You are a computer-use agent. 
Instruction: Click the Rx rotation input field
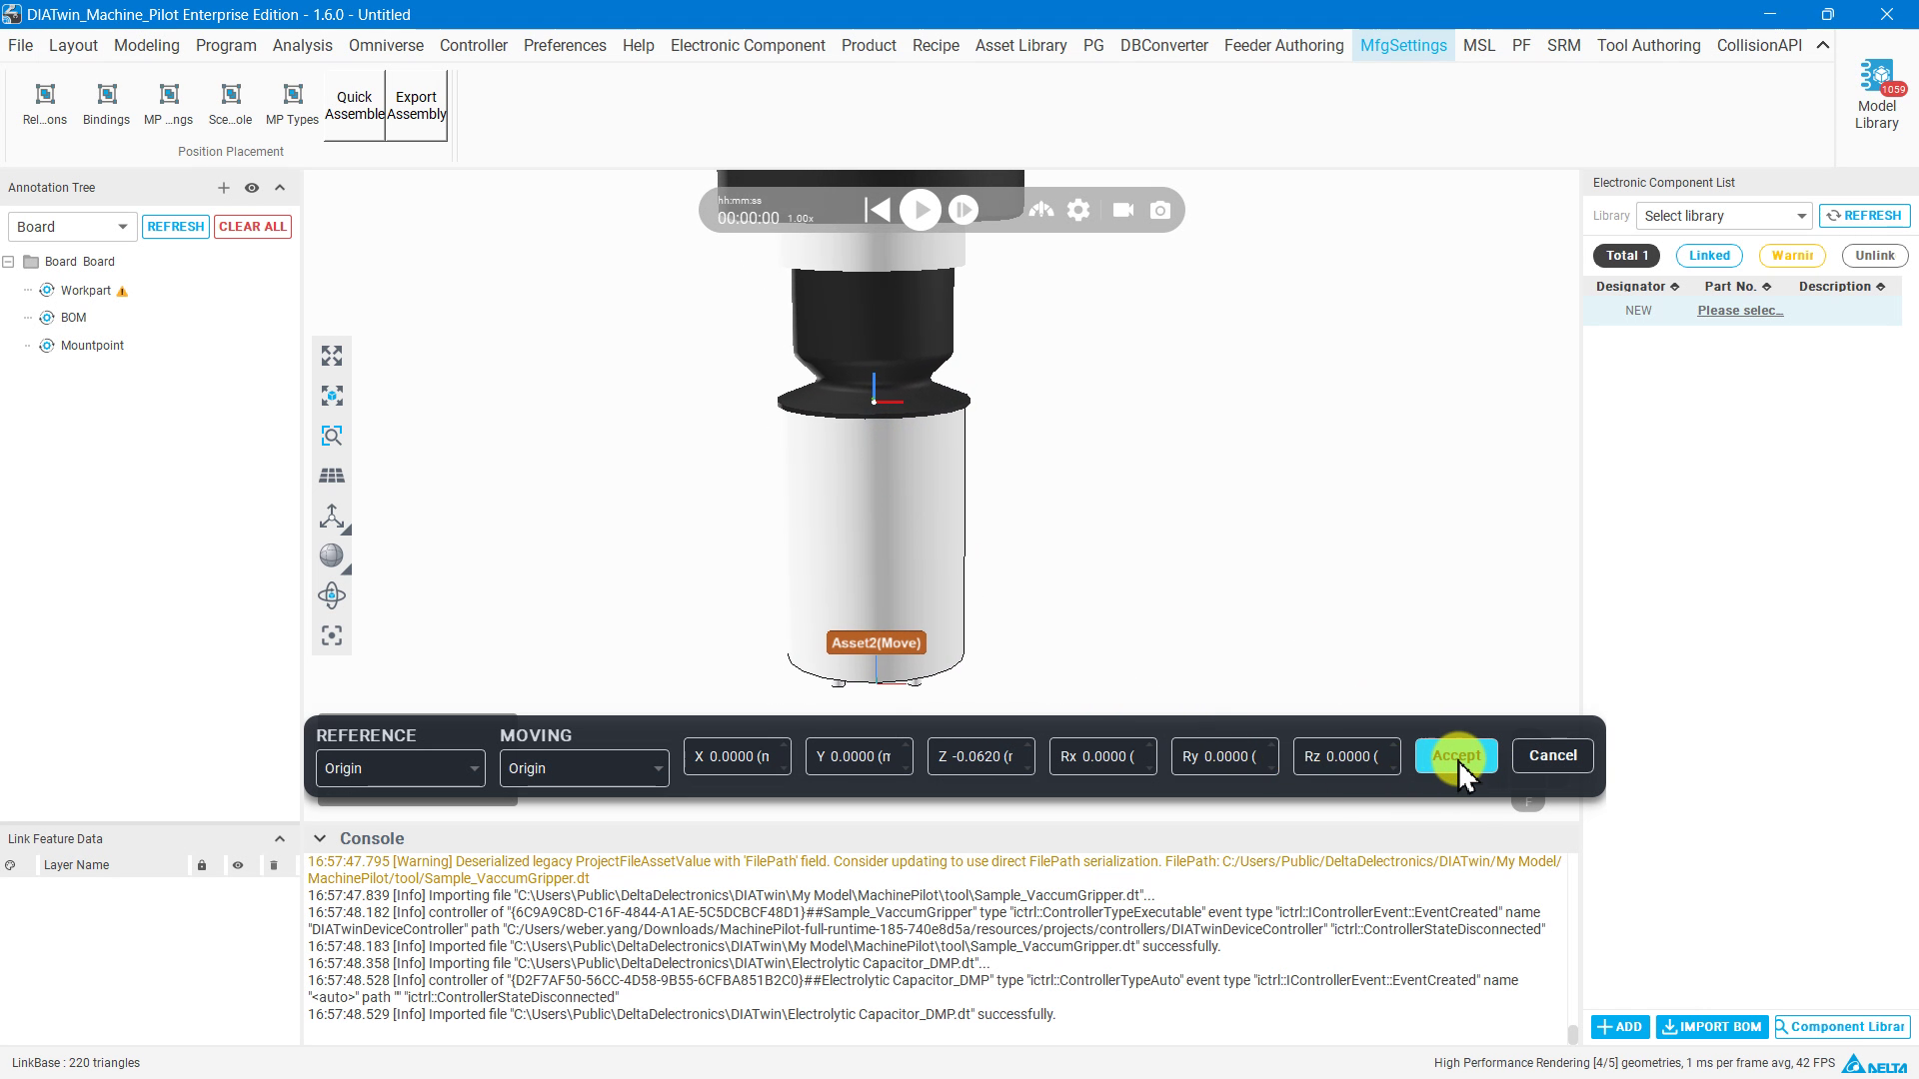coord(1103,756)
